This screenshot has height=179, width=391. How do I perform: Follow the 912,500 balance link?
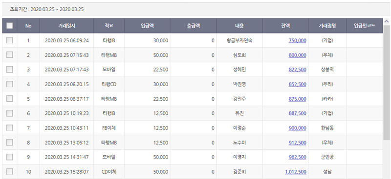pyautogui.click(x=297, y=143)
